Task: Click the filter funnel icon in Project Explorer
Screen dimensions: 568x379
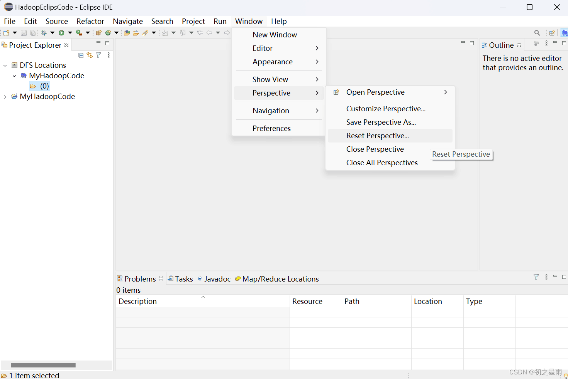Action: tap(98, 55)
